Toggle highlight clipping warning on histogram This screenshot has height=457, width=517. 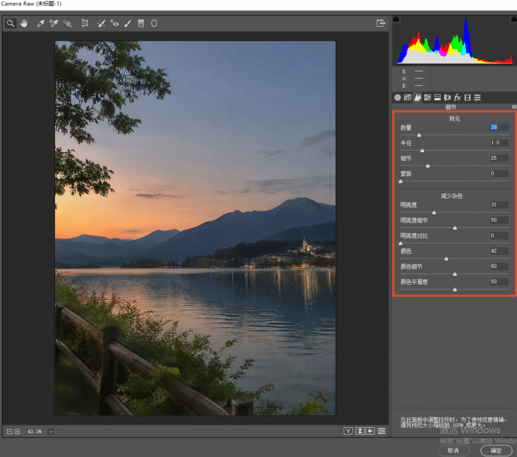coord(513,19)
